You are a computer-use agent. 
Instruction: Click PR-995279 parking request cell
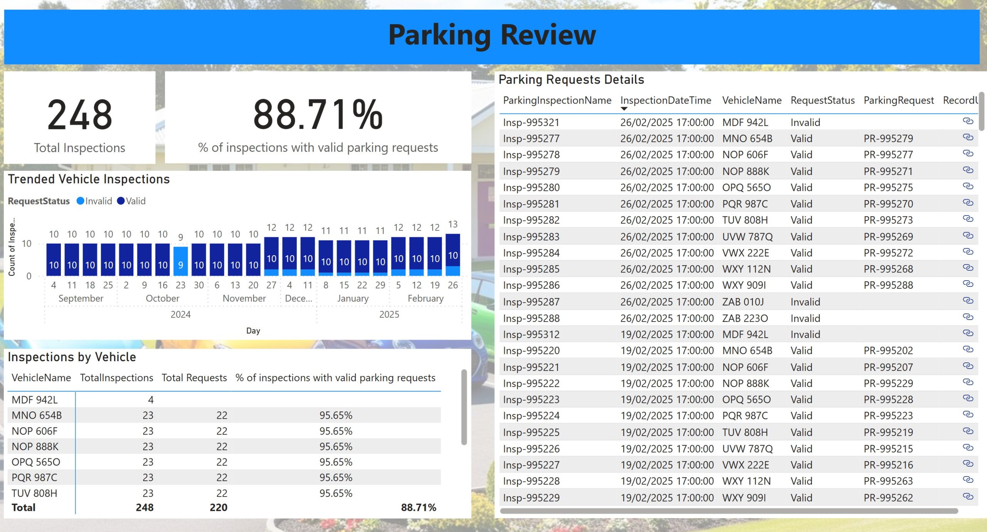(888, 138)
